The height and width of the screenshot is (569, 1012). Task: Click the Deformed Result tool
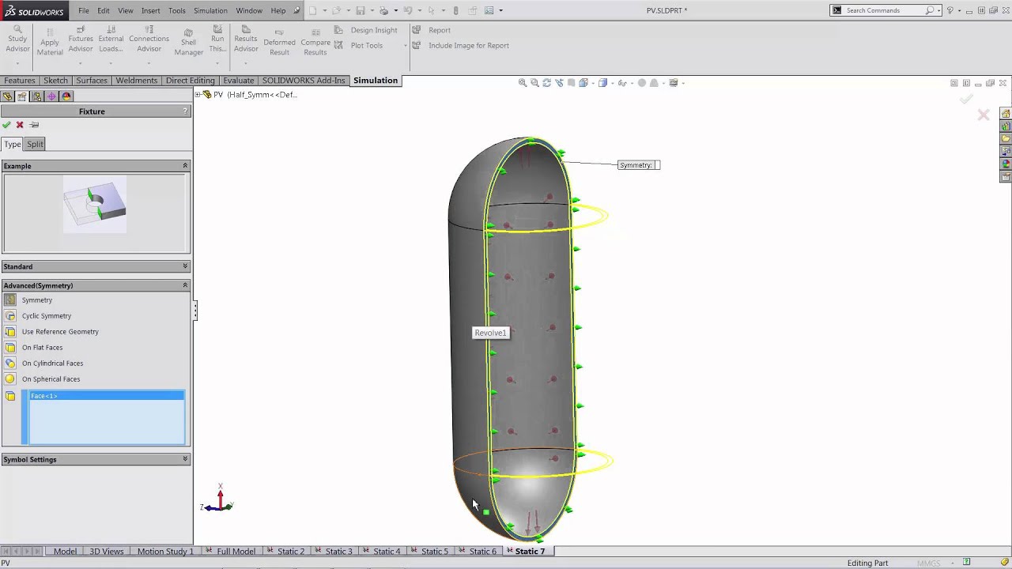coord(279,43)
